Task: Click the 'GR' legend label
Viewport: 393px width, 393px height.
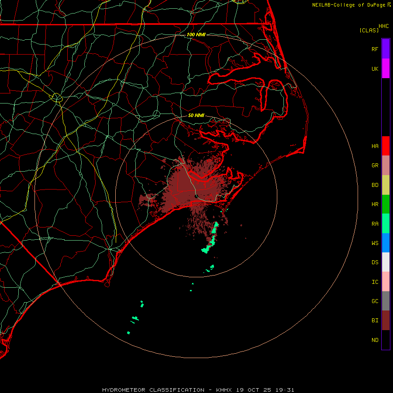Action: pyautogui.click(x=375, y=165)
